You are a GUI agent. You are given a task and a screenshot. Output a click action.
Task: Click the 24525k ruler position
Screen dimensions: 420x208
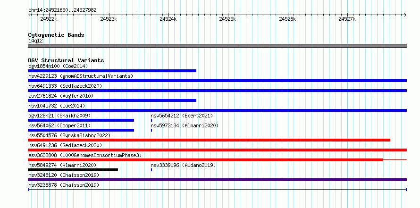tap(227, 19)
